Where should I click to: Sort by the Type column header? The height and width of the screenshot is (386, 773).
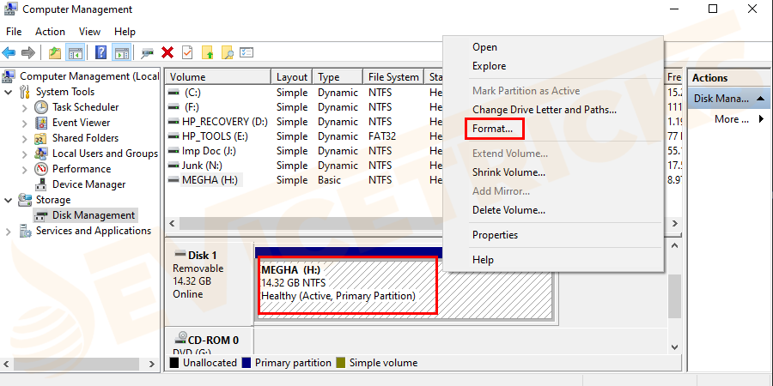pyautogui.click(x=338, y=77)
